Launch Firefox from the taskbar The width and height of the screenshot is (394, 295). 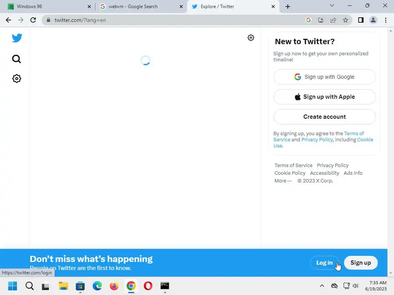coord(114,286)
